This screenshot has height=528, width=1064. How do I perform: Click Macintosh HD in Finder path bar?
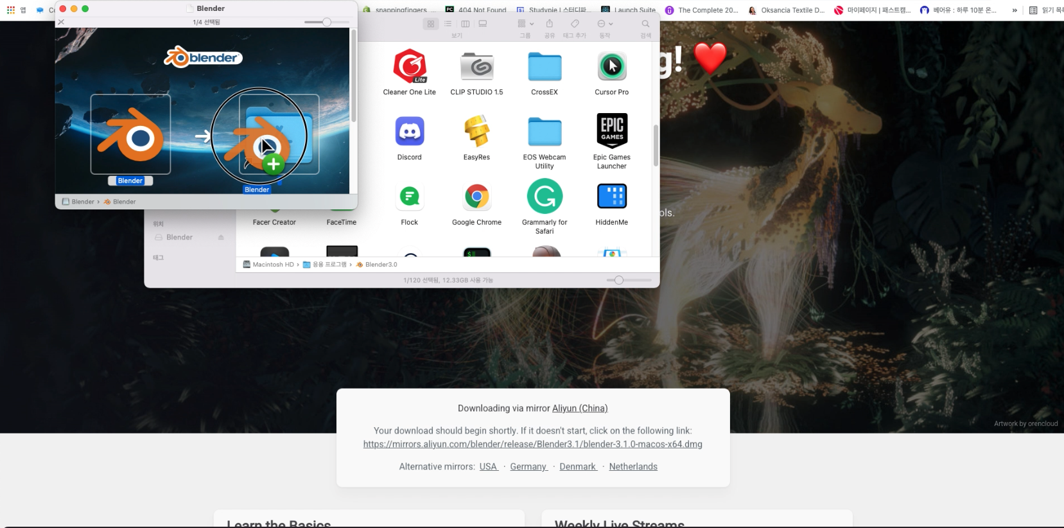pyautogui.click(x=268, y=265)
